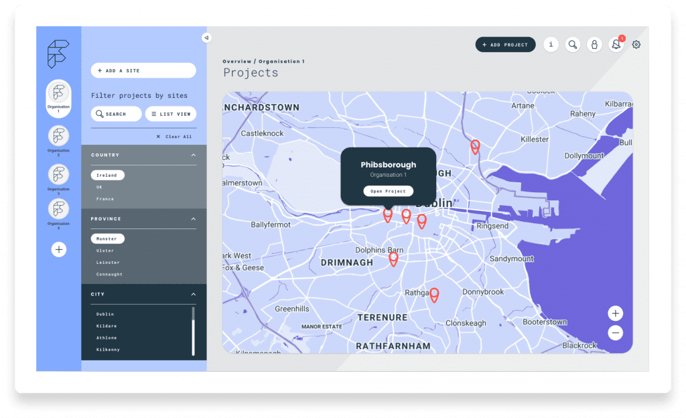Click the app logo in the sidebar

point(58,54)
